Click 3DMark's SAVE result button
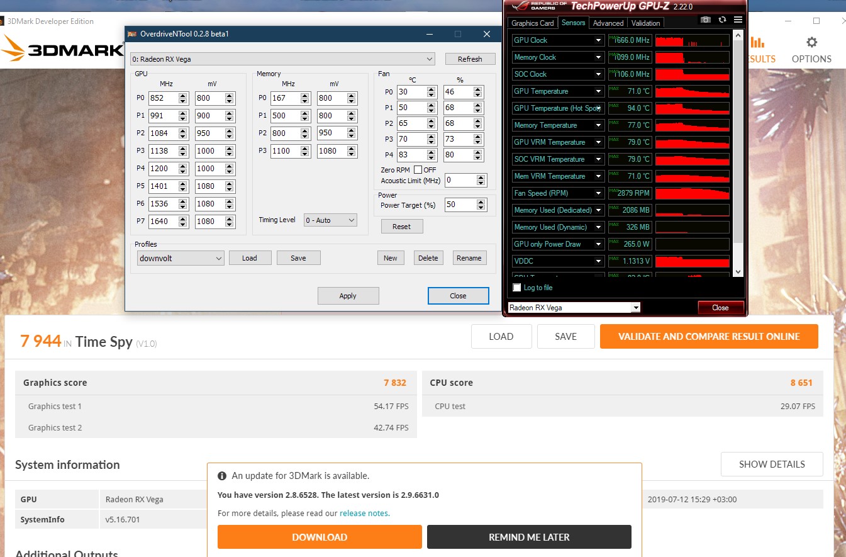The image size is (846, 557). tap(566, 337)
